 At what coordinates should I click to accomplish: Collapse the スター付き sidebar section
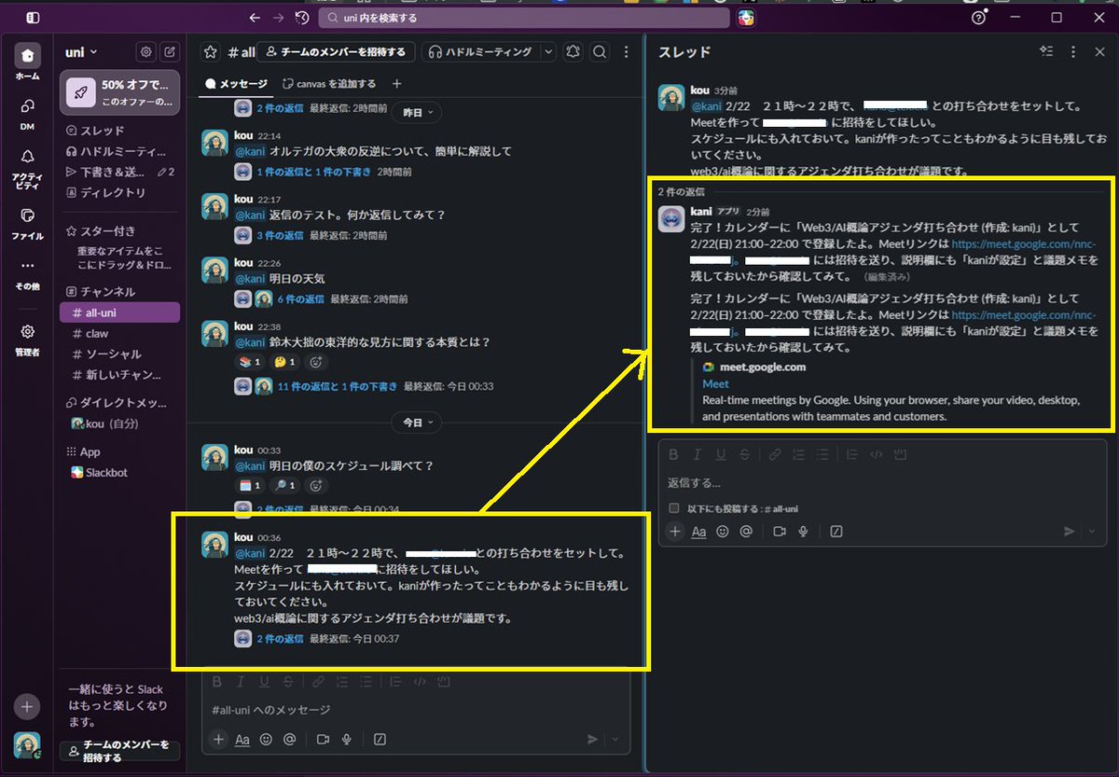(101, 230)
